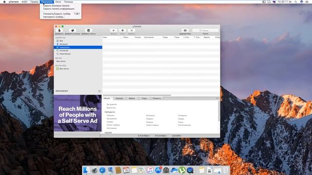The image size is (312, 175).
Task: Sort torrent list by Seeds column
Action: click(165, 37)
